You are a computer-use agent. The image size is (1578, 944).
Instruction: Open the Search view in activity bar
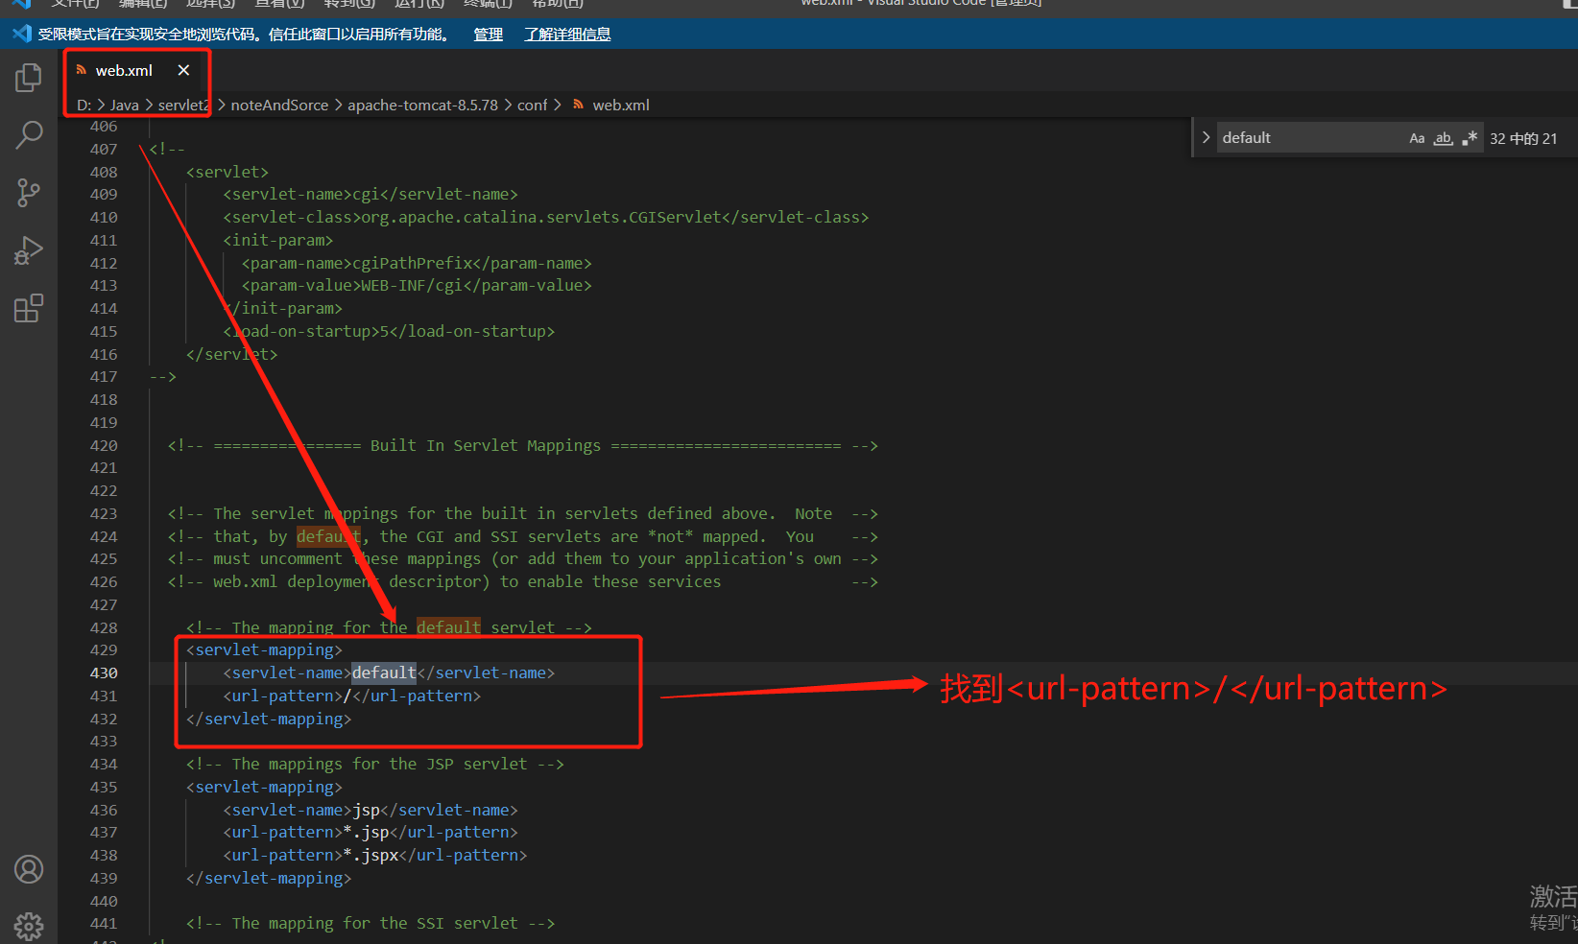pos(29,135)
